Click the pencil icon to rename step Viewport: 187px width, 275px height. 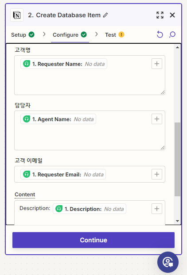pyautogui.click(x=105, y=15)
